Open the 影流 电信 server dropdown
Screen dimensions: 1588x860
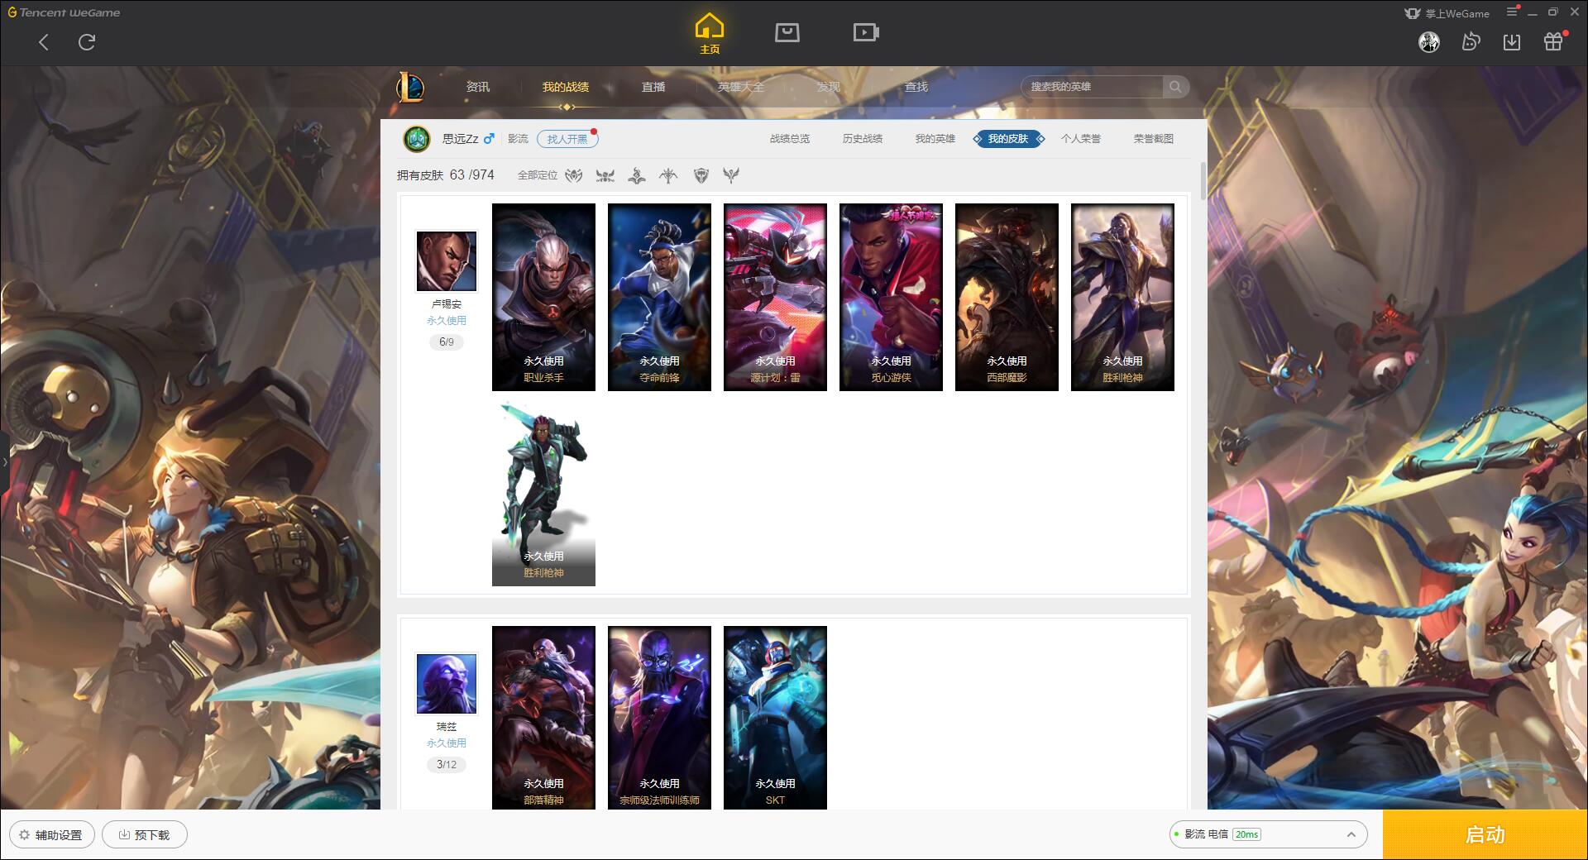1268,834
